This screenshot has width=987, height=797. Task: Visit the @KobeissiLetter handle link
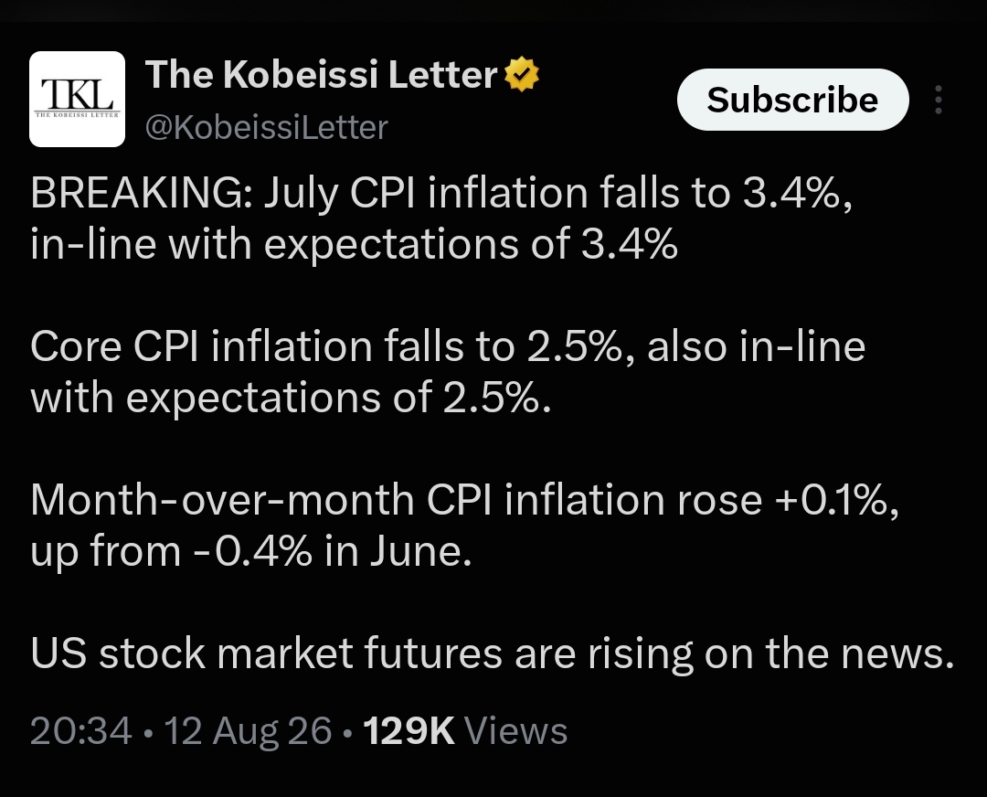pos(266,127)
